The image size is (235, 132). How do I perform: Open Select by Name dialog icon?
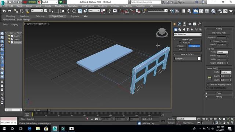pyautogui.click(x=51, y=11)
